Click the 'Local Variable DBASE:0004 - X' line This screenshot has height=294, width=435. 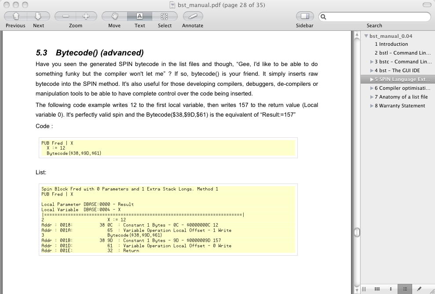coord(81,209)
